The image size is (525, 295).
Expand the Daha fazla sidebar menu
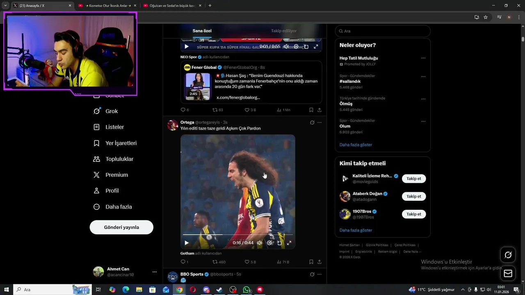(112, 207)
